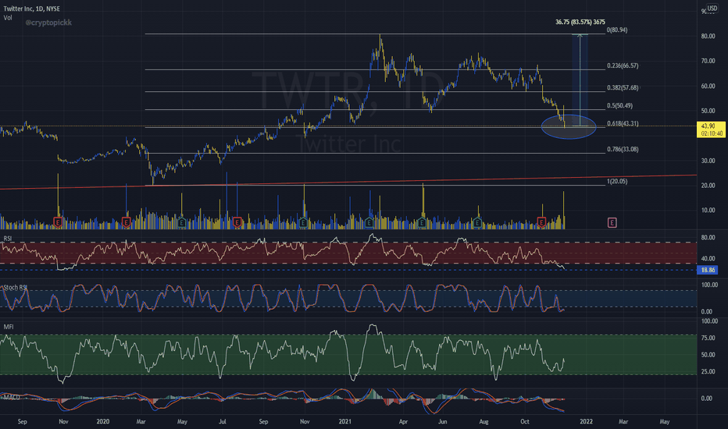
Task: Click the 75.00 MFI scale label
Action: (x=708, y=338)
